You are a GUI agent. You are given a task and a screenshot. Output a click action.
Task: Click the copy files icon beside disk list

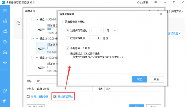18,23
